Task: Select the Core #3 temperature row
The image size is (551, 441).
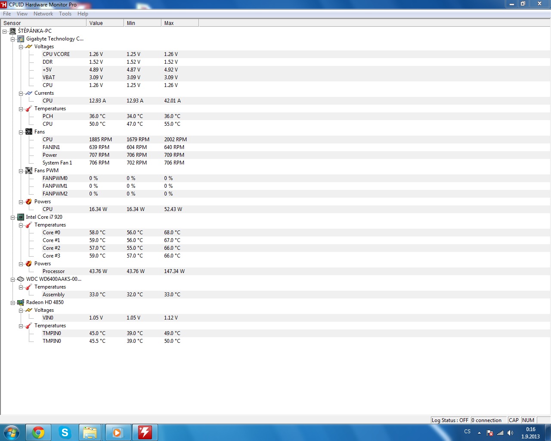Action: point(275,256)
